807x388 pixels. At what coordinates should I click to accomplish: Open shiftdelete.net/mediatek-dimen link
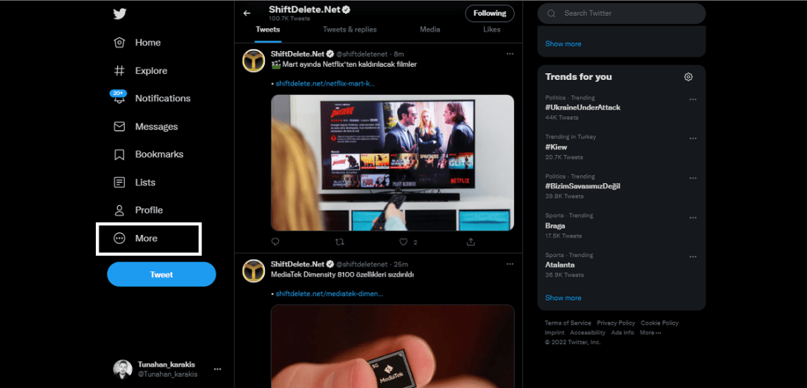pyautogui.click(x=330, y=294)
